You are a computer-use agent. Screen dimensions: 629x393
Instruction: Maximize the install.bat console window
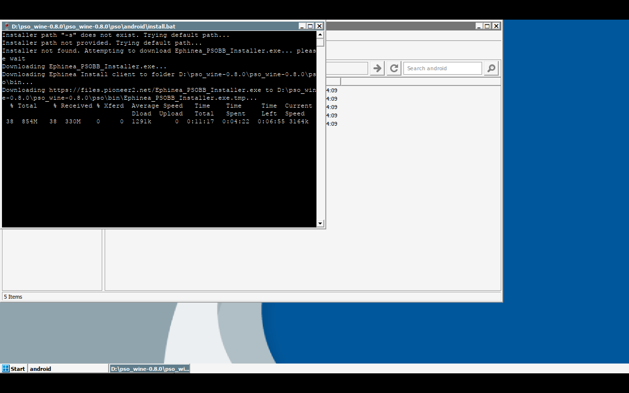point(310,26)
